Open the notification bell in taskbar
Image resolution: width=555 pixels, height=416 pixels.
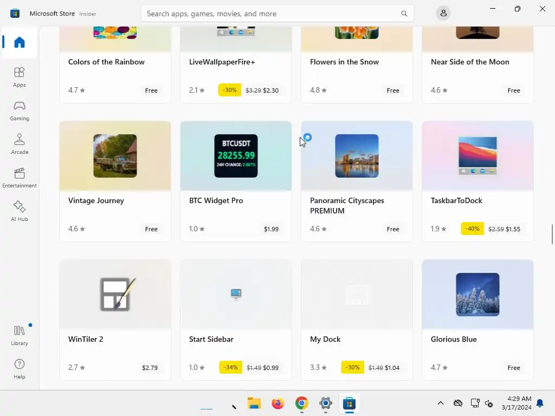540,403
